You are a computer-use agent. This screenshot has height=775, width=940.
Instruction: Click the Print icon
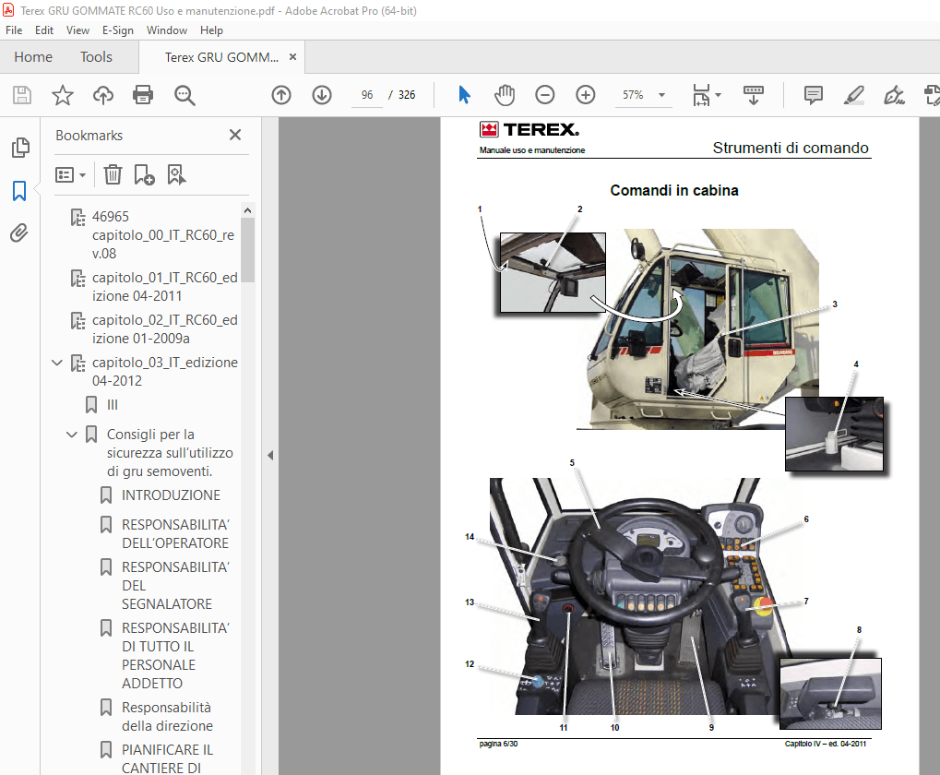[x=143, y=95]
